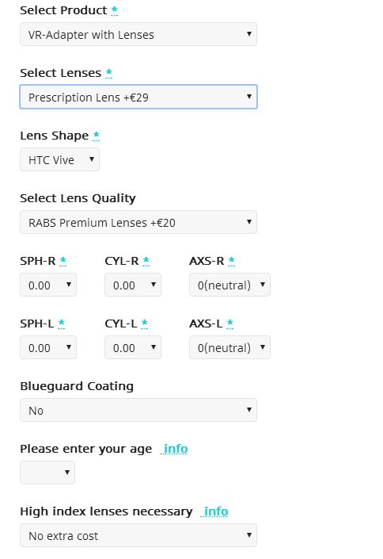Open the CYL-L value dropdown
The height and width of the screenshot is (559, 383).
click(x=133, y=347)
